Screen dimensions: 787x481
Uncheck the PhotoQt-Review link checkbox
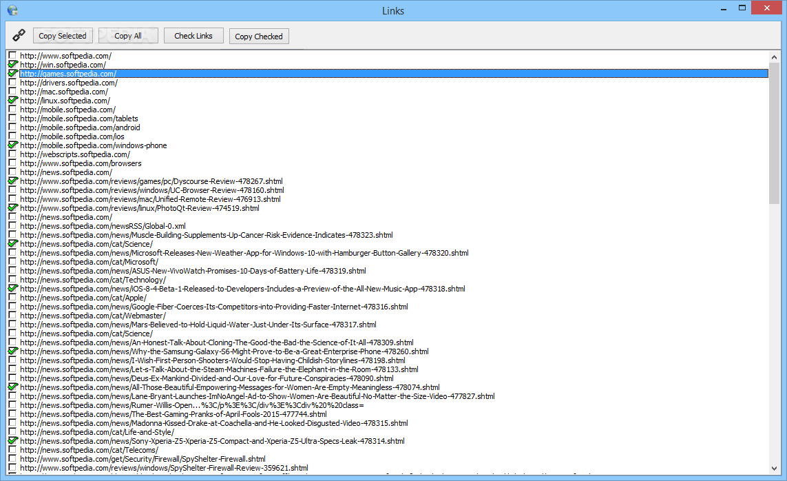tap(12, 208)
